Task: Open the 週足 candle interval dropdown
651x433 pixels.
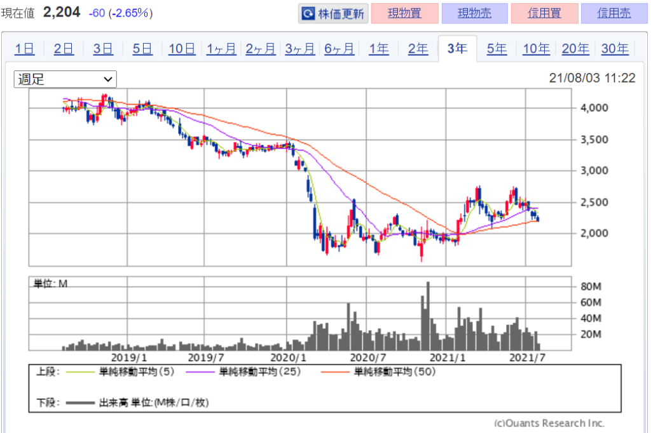Action: pyautogui.click(x=65, y=79)
